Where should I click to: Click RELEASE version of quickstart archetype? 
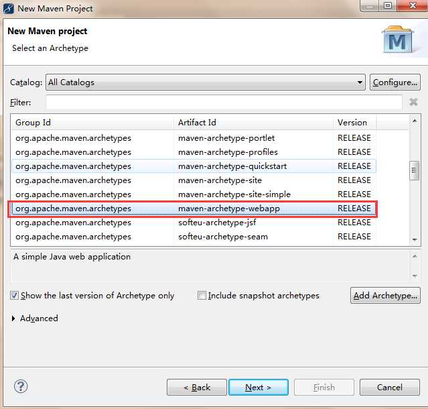[354, 166]
